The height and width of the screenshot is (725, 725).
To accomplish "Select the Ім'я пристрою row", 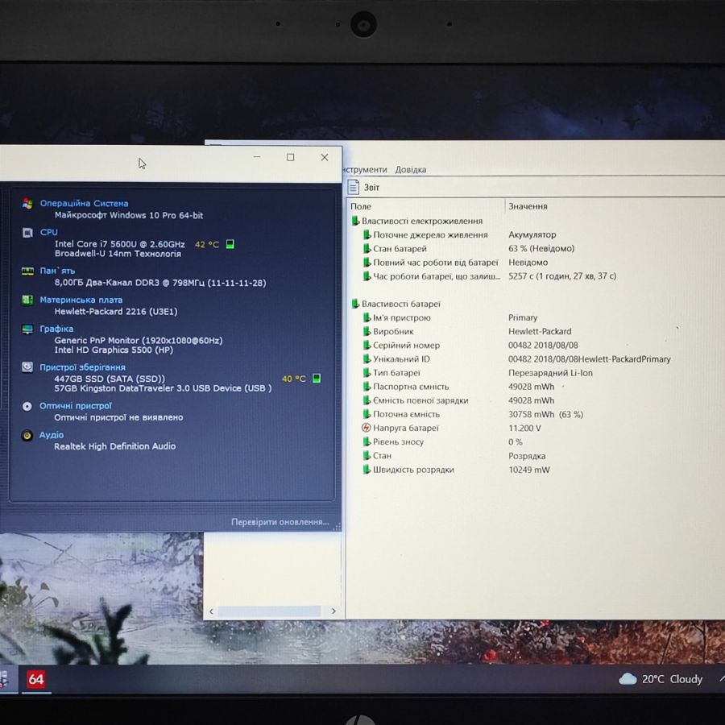I will coord(536,317).
